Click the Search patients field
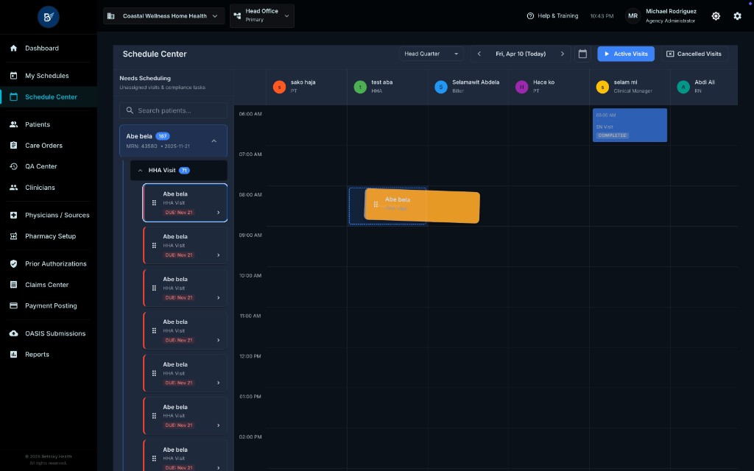Image resolution: width=754 pixels, height=471 pixels. point(173,110)
